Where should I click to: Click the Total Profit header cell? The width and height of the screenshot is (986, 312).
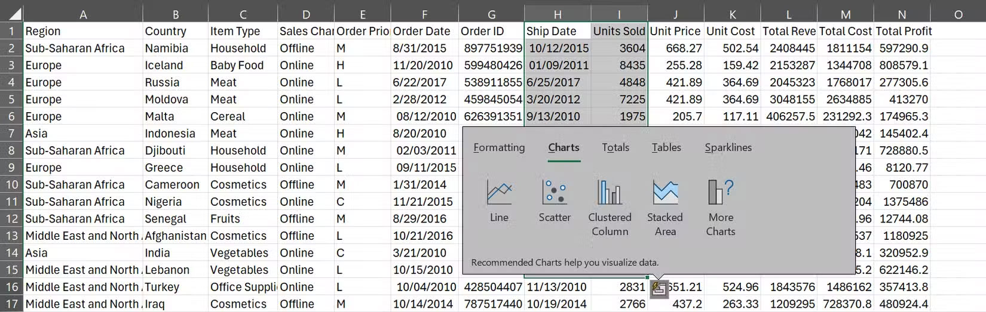(903, 31)
